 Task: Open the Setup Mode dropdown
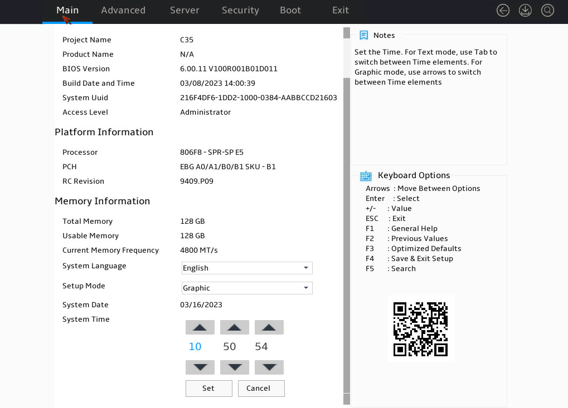coord(247,288)
